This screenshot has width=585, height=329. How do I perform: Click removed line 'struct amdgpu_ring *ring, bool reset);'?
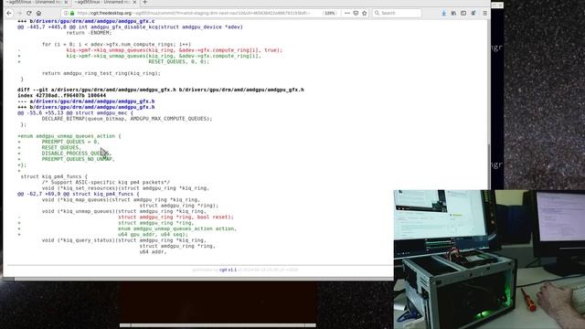tap(175, 218)
